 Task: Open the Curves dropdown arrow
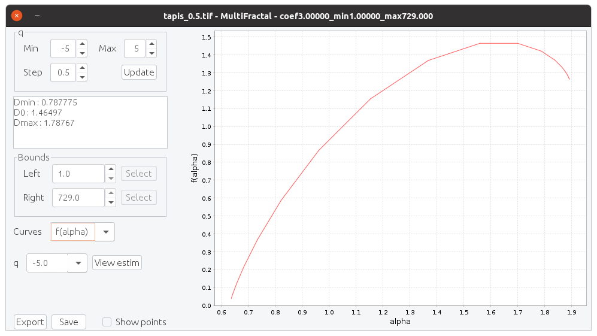click(105, 232)
